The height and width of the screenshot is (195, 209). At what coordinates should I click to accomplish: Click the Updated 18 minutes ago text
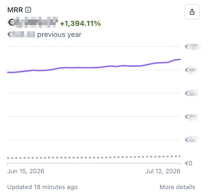pos(42,187)
